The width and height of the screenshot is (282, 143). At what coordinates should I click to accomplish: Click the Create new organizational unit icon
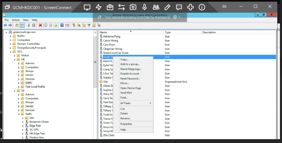pos(84,25)
